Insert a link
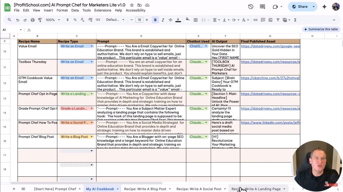Viewport: 343px width, 192px height. [x=255, y=20]
